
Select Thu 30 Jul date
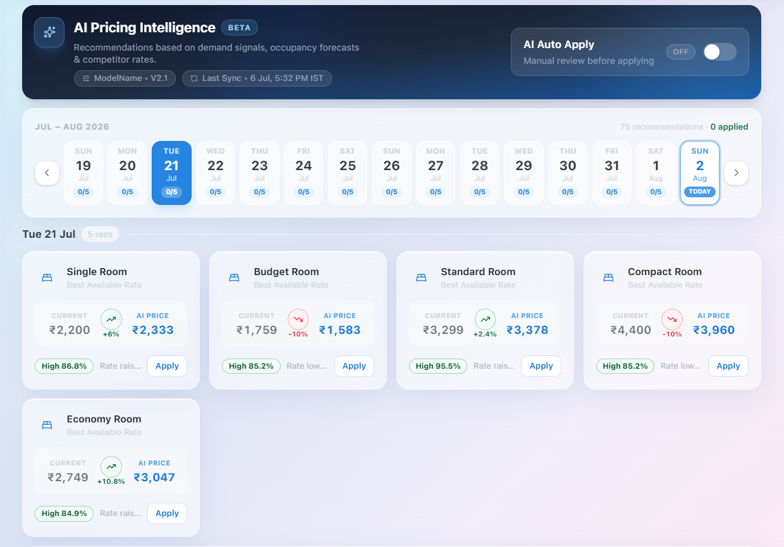(568, 173)
